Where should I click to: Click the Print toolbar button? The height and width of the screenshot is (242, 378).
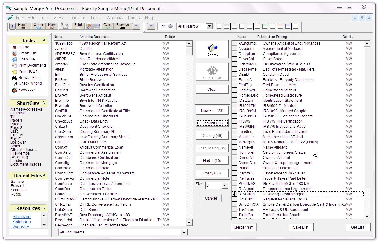coord(78,26)
